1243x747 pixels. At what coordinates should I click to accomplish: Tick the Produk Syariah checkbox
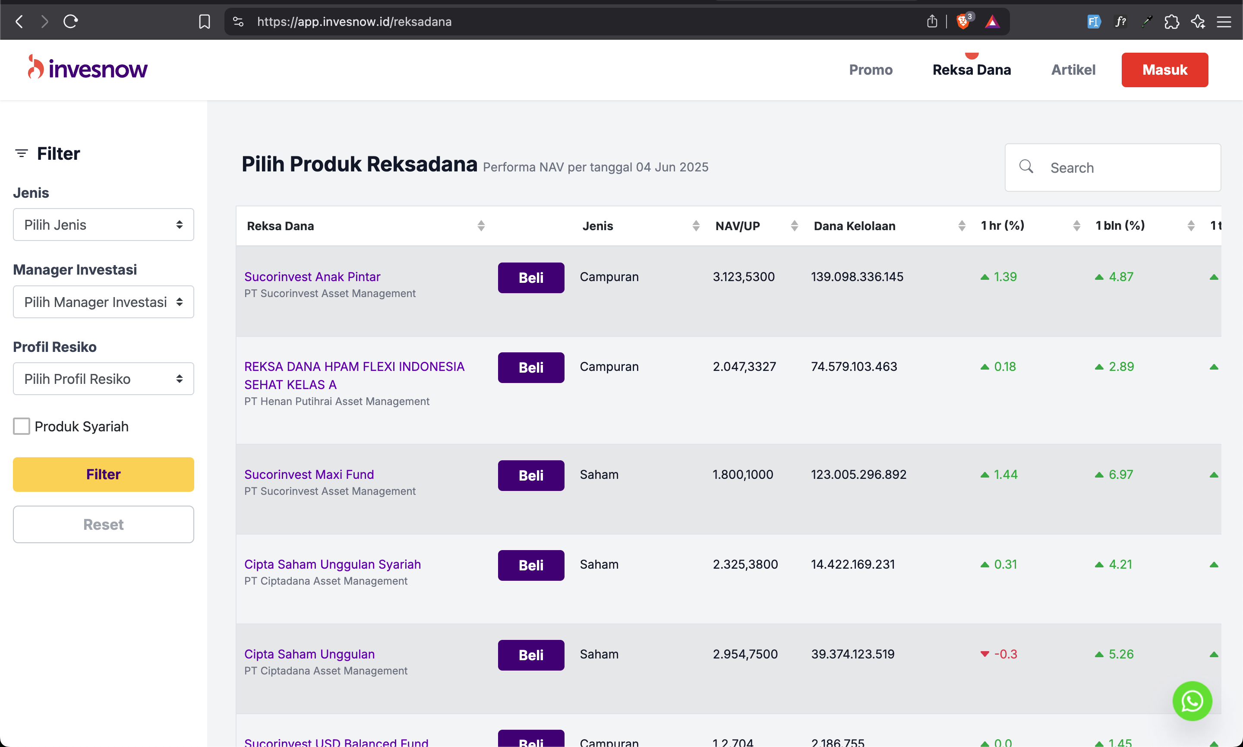click(x=22, y=426)
